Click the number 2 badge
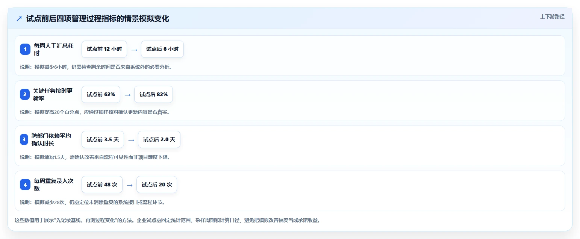The width and height of the screenshot is (580, 239). click(25, 94)
